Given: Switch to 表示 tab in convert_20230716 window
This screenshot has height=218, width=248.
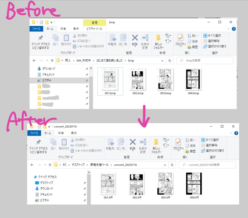Looking at the screenshot, I should (74, 133).
